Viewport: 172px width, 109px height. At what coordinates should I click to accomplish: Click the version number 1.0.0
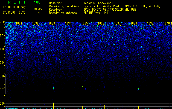37,2
